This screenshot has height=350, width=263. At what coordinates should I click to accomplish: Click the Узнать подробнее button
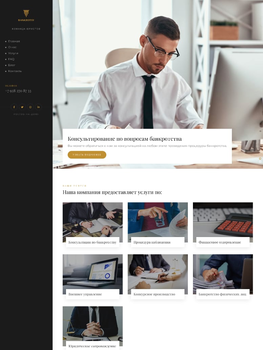click(87, 155)
